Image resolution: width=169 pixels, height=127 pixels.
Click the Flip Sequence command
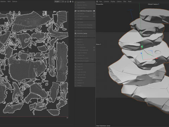[85, 78]
